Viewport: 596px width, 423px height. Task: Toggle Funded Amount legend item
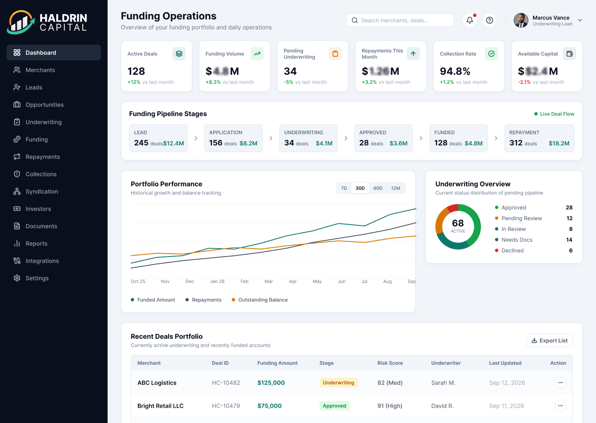pos(153,300)
